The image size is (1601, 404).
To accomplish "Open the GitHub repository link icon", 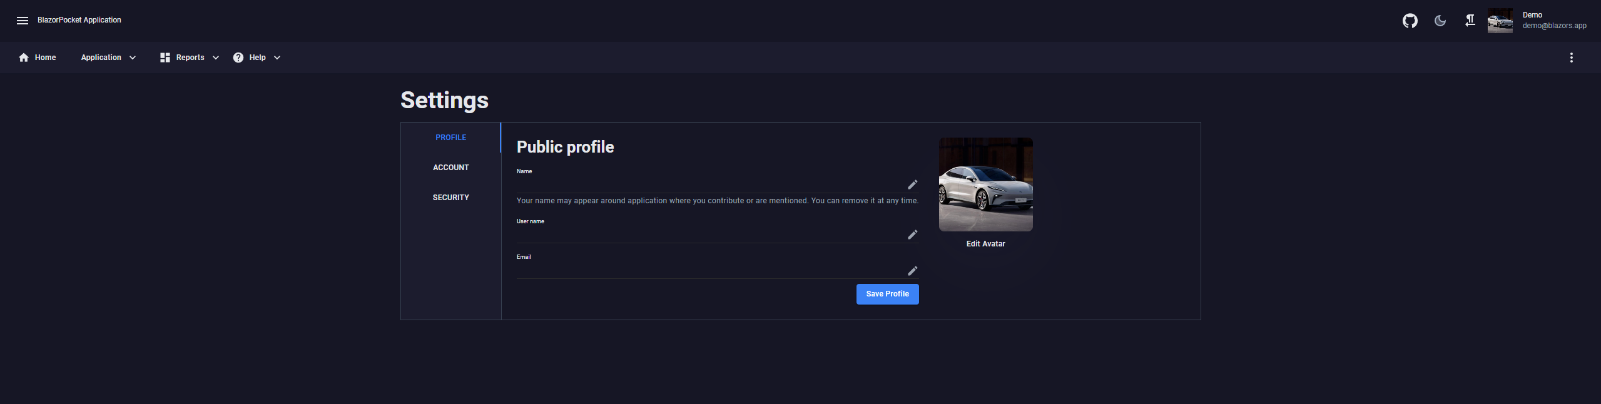I will pos(1410,21).
